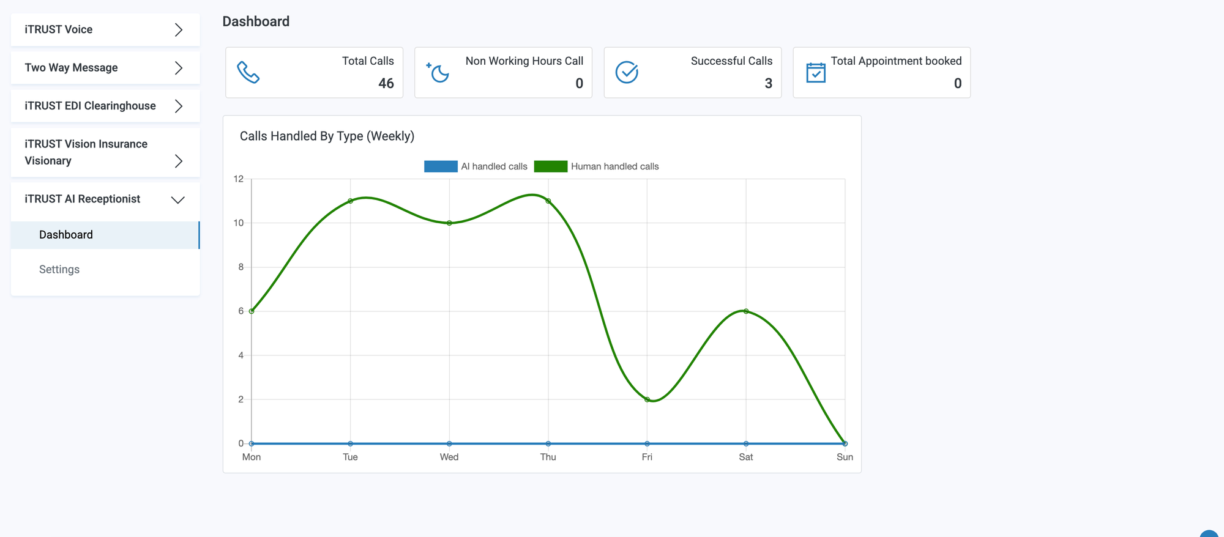Click the Total Calls count 46

386,83
